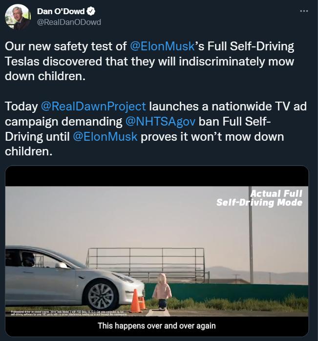318x341 pixels.
Task: Click the fine-print disclaimer in the video
Action: pyautogui.click(x=67, y=313)
